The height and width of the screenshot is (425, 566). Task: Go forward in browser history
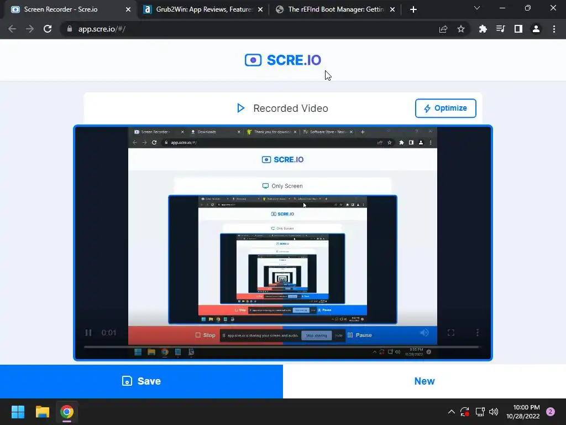[x=30, y=29]
